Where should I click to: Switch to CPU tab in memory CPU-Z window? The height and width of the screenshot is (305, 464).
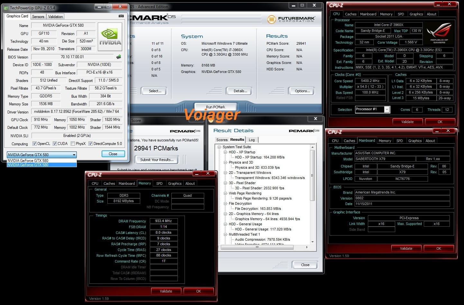(x=95, y=184)
